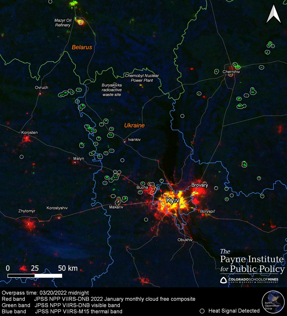This screenshot has height=316, width=287.
Task: Click the Brovary label
Action: click(x=200, y=185)
